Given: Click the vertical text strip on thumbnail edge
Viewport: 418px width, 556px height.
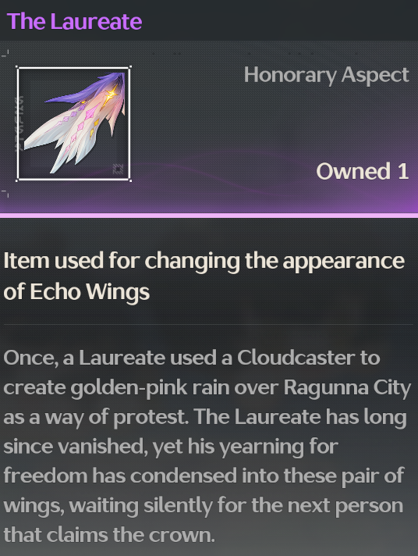Looking at the screenshot, I should coord(20,123).
